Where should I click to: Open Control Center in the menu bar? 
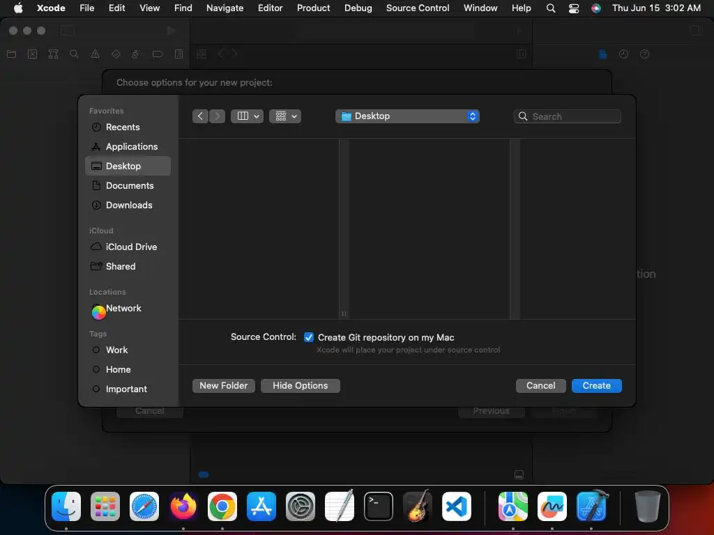click(x=574, y=8)
